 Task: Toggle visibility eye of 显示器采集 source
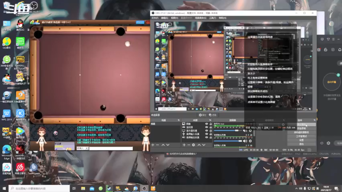206,131
